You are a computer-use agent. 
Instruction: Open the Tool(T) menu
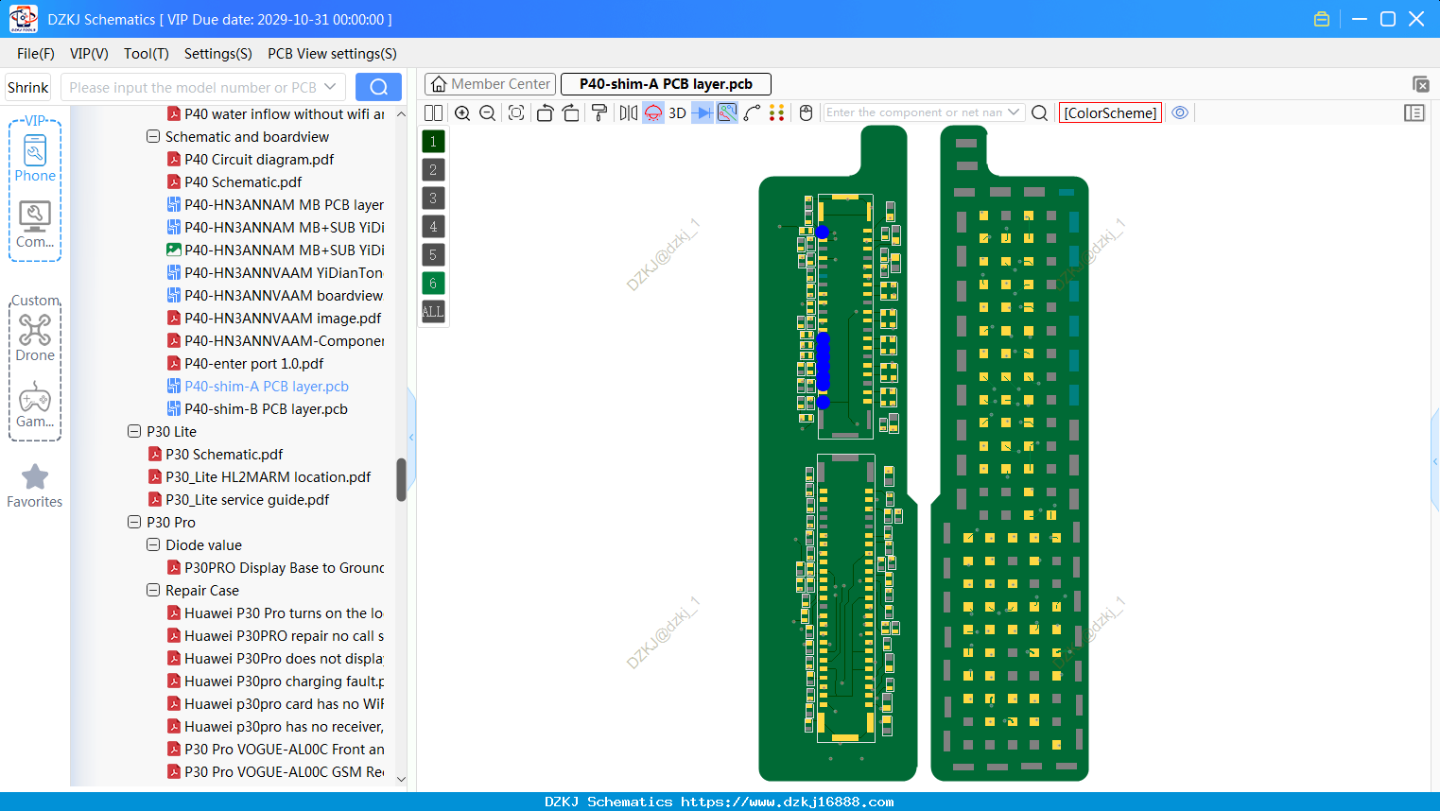coord(147,54)
